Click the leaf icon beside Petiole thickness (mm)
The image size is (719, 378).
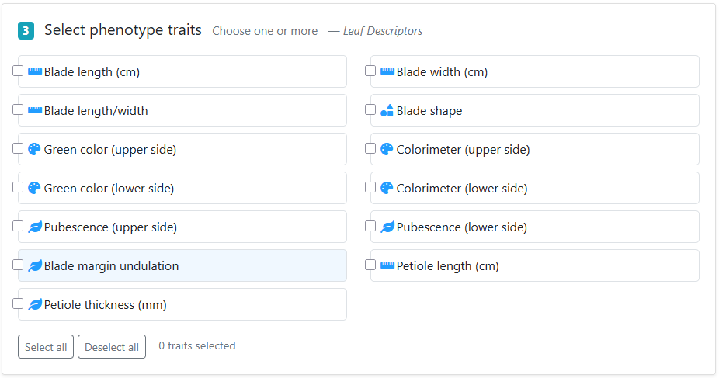click(x=35, y=305)
